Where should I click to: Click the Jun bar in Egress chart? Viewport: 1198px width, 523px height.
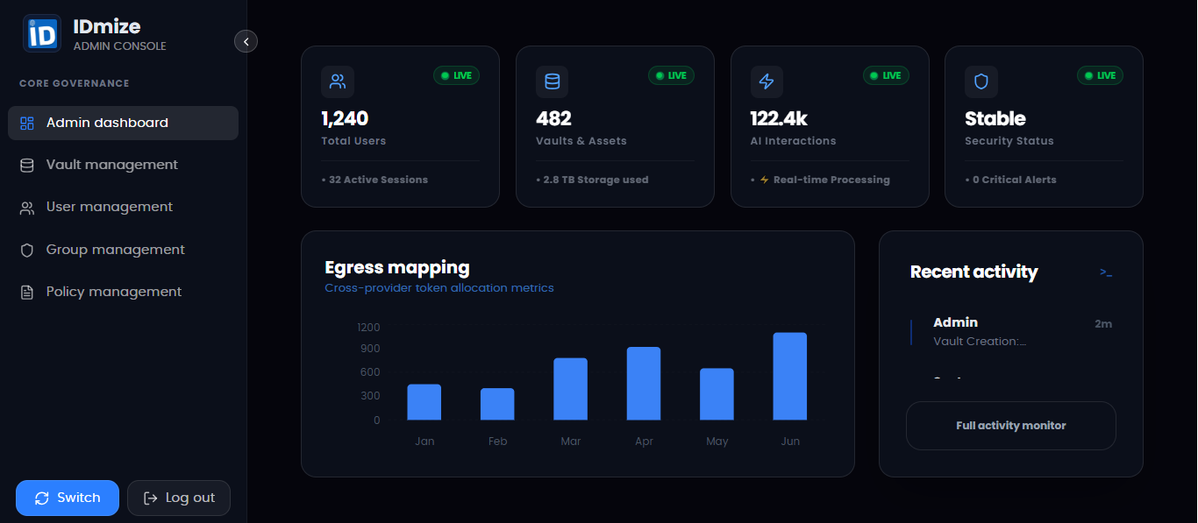(790, 377)
